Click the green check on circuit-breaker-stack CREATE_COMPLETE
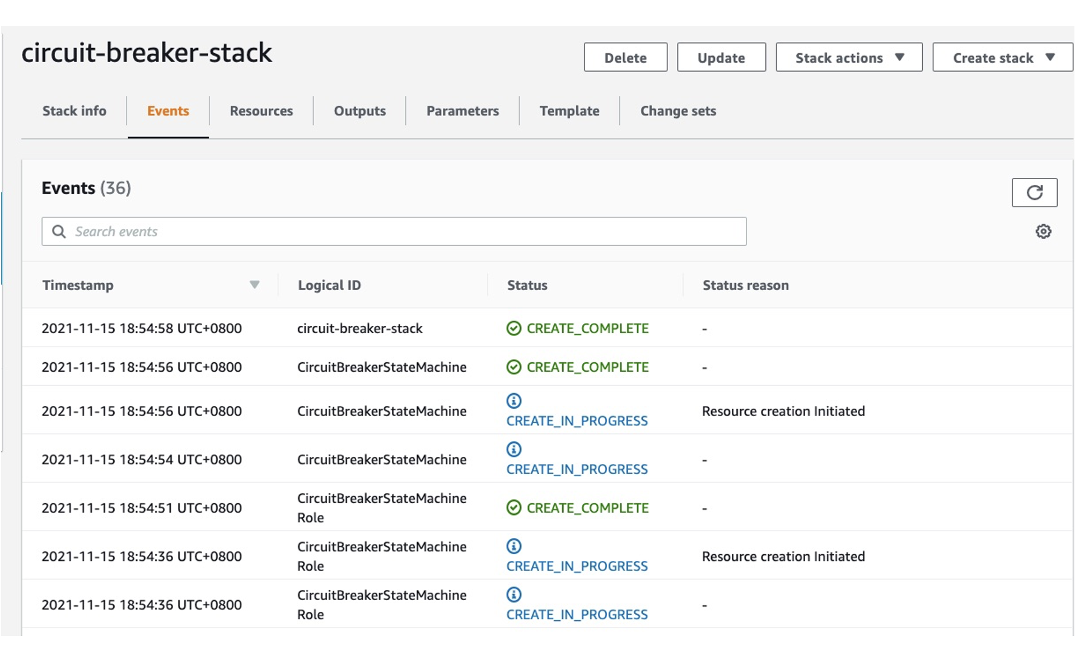This screenshot has width=1075, height=655. point(513,329)
